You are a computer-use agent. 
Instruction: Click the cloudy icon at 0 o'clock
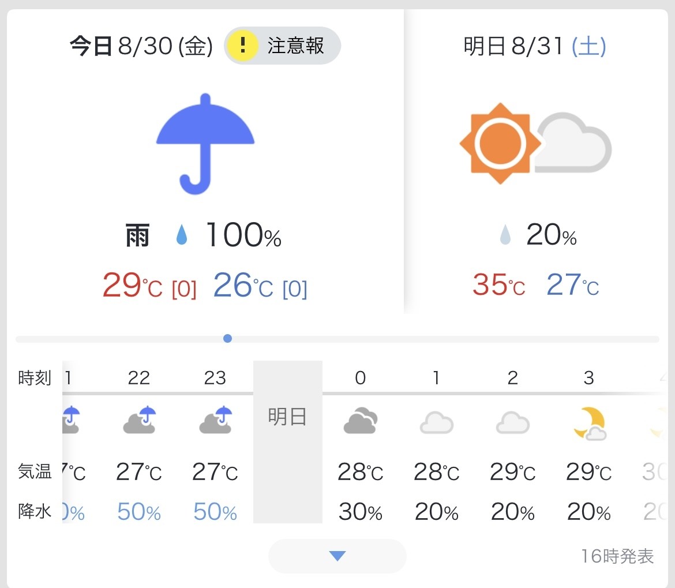[x=361, y=420]
